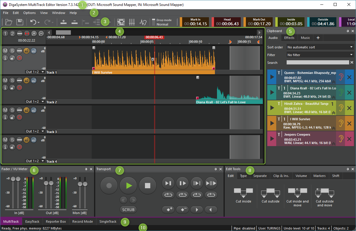The width and height of the screenshot is (356, 231).
Task: Remove Jeepers Creepers clip with X icon
Action: click(x=349, y=139)
